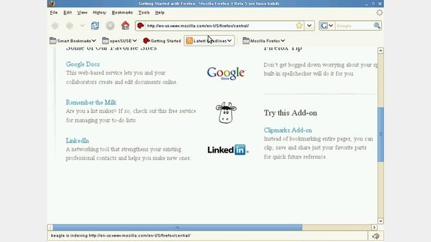Click the vertical scrollbar thumb
This screenshot has height=242, width=431.
380,134
